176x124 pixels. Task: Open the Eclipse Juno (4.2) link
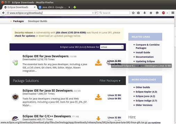(x=145, y=96)
